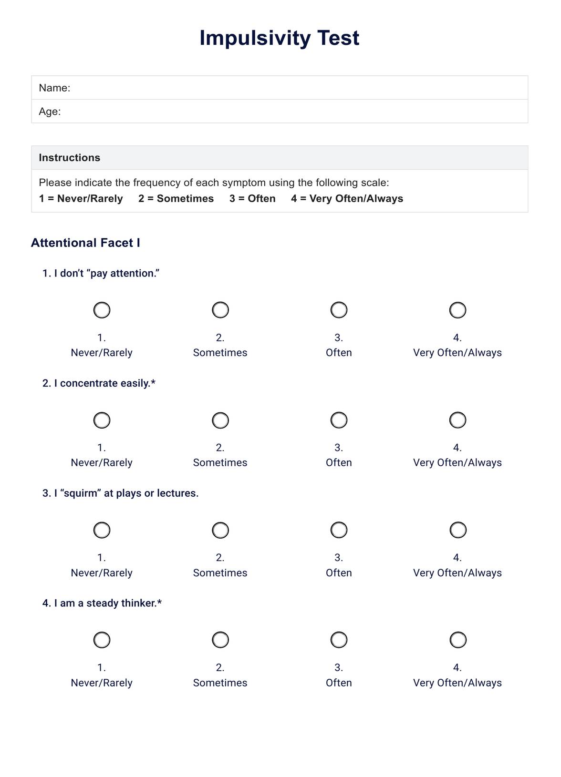Choose Sometimes for "I don't pay attention"

(x=220, y=310)
